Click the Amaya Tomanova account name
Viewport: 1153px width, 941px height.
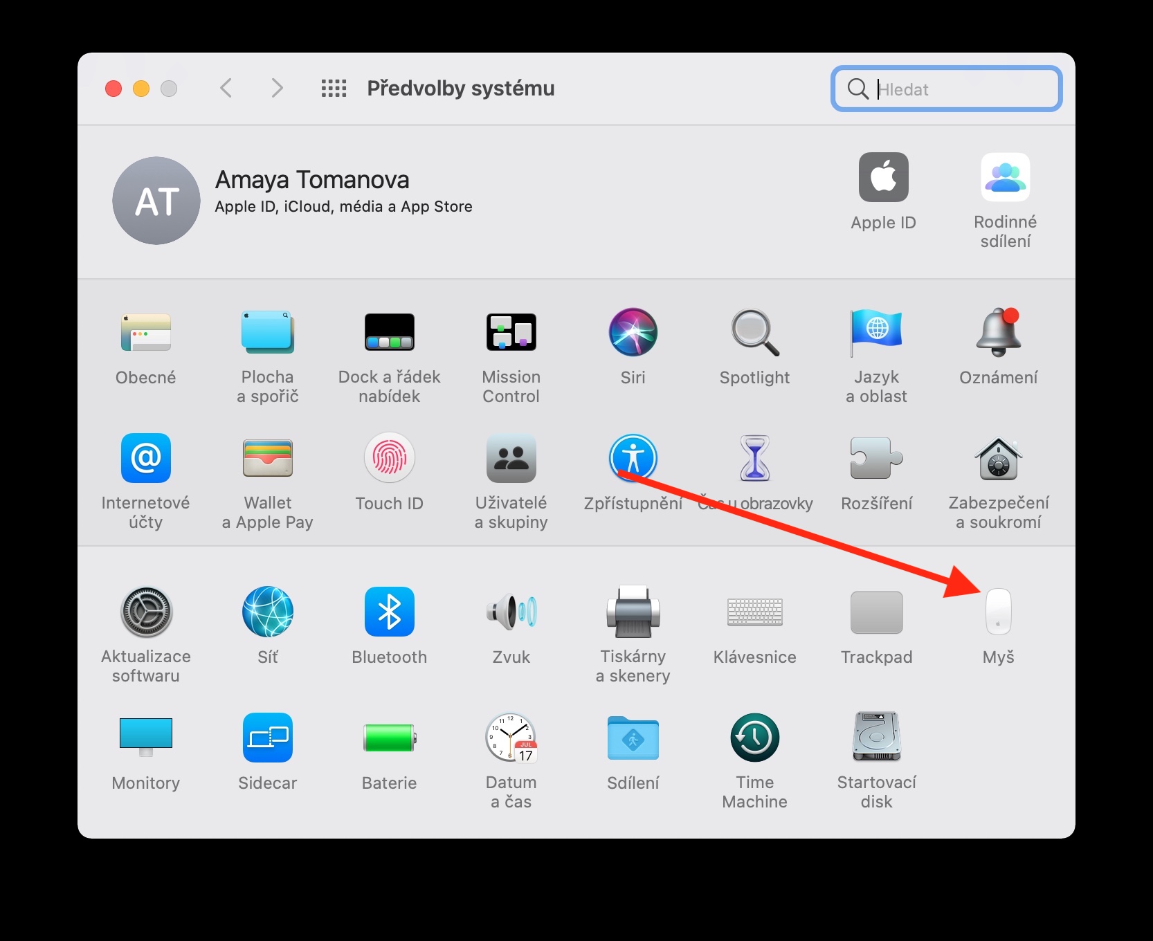click(312, 180)
